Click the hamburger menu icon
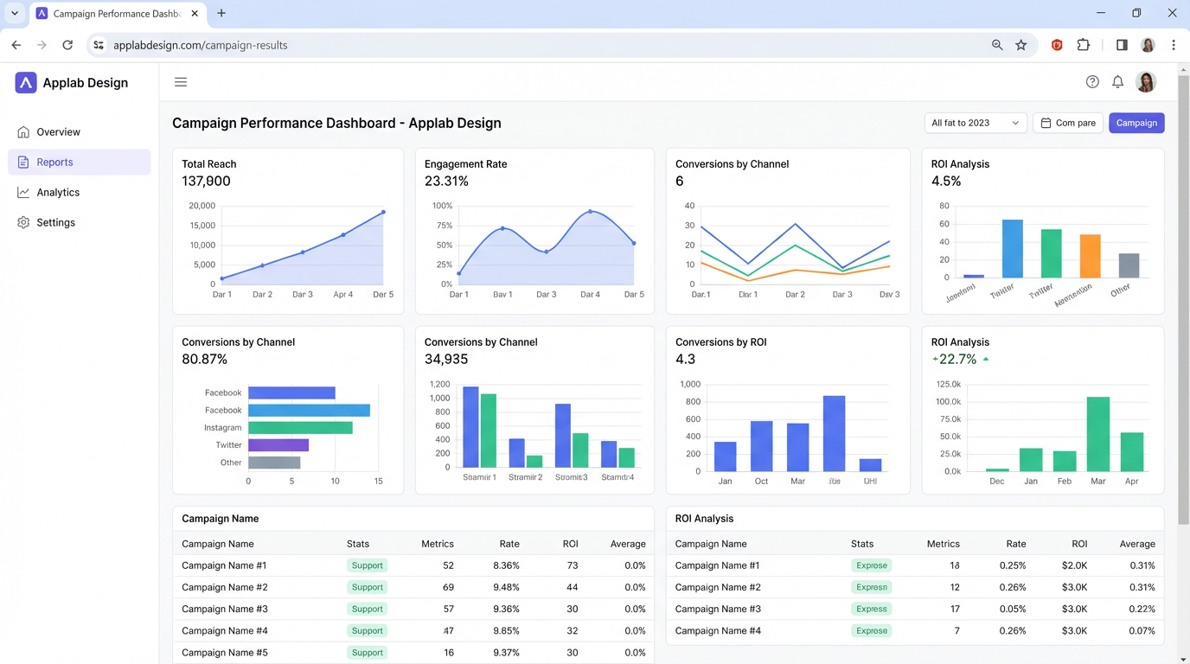This screenshot has width=1190, height=664. [181, 82]
